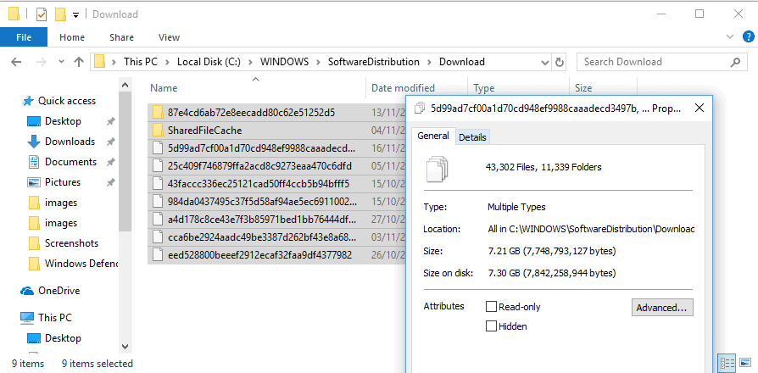
Task: Click the WINDOWS breadcrumb
Action: pos(284,62)
